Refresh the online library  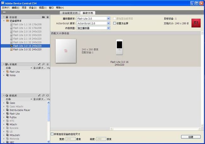(x=48, y=95)
